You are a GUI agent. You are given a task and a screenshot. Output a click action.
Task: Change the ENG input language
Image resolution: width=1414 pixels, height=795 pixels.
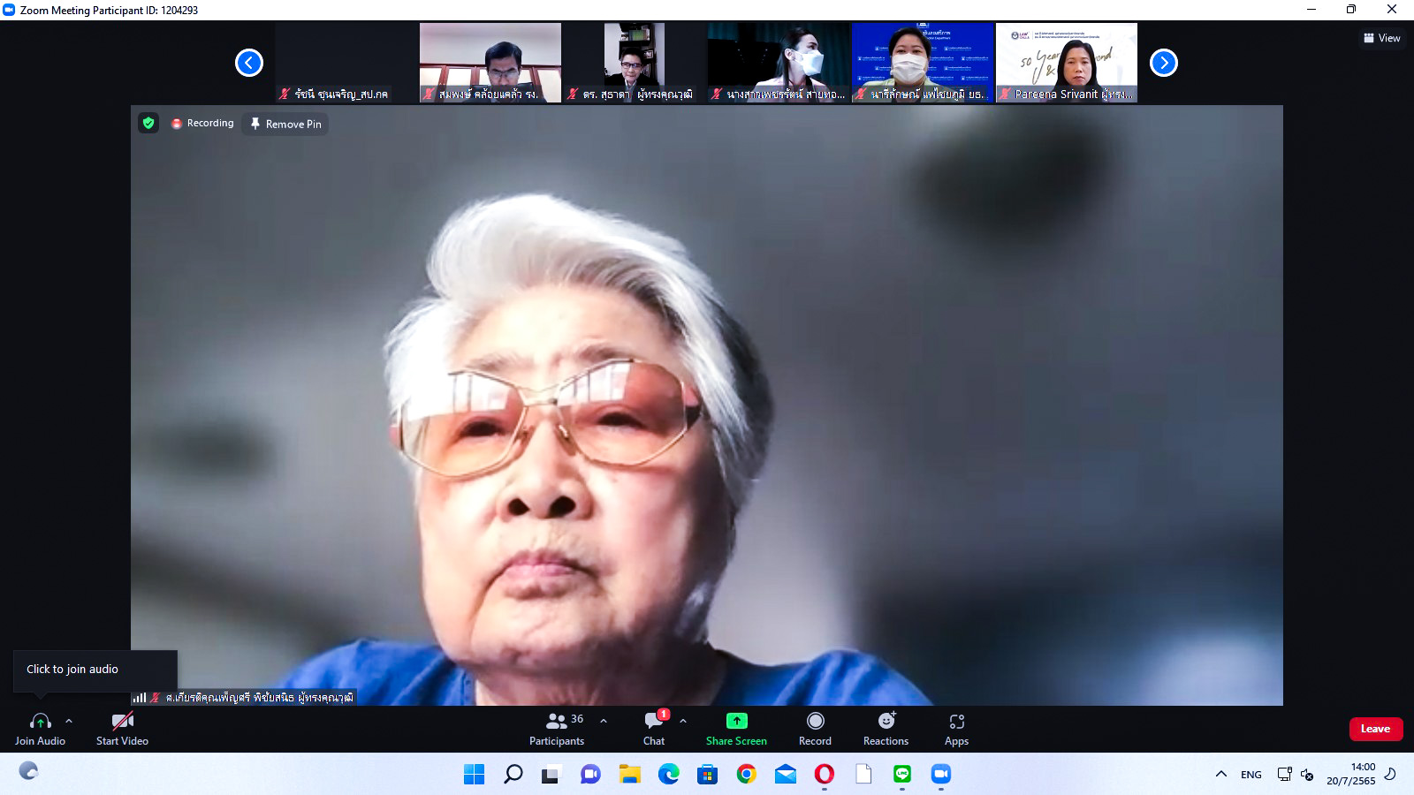(x=1251, y=775)
